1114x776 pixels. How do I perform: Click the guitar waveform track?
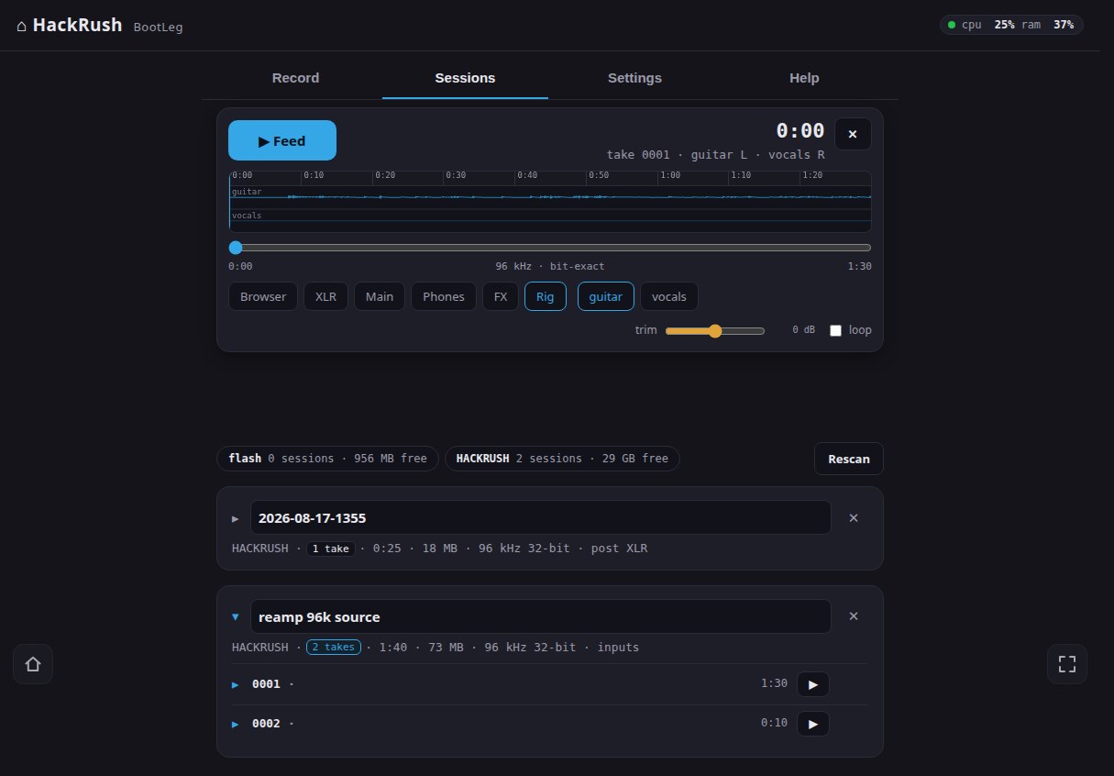click(550, 196)
